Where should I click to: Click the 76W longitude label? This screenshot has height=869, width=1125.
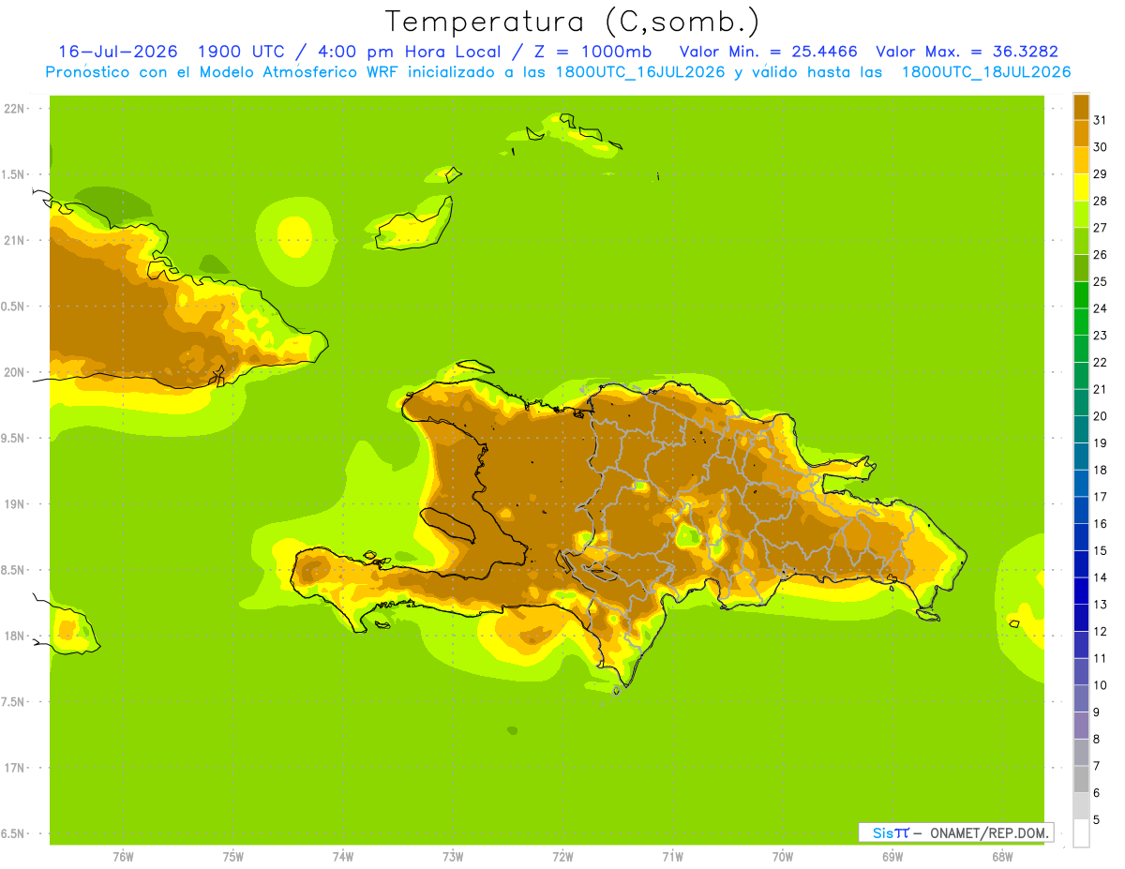point(123,857)
